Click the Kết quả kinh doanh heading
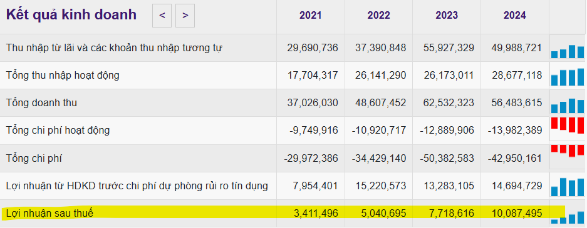 click(x=71, y=15)
